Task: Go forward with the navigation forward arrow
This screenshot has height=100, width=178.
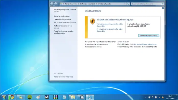Action: pos(56,4)
